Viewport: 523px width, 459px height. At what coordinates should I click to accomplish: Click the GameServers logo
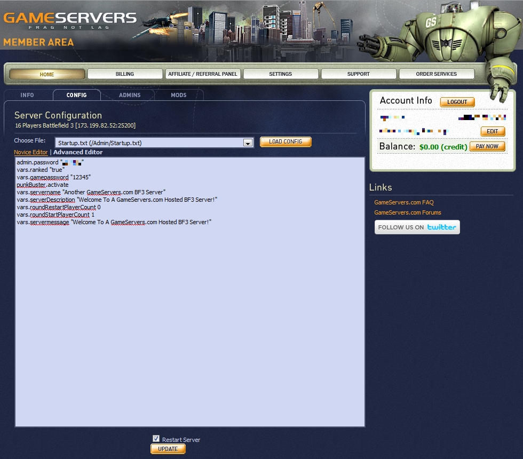tap(70, 20)
